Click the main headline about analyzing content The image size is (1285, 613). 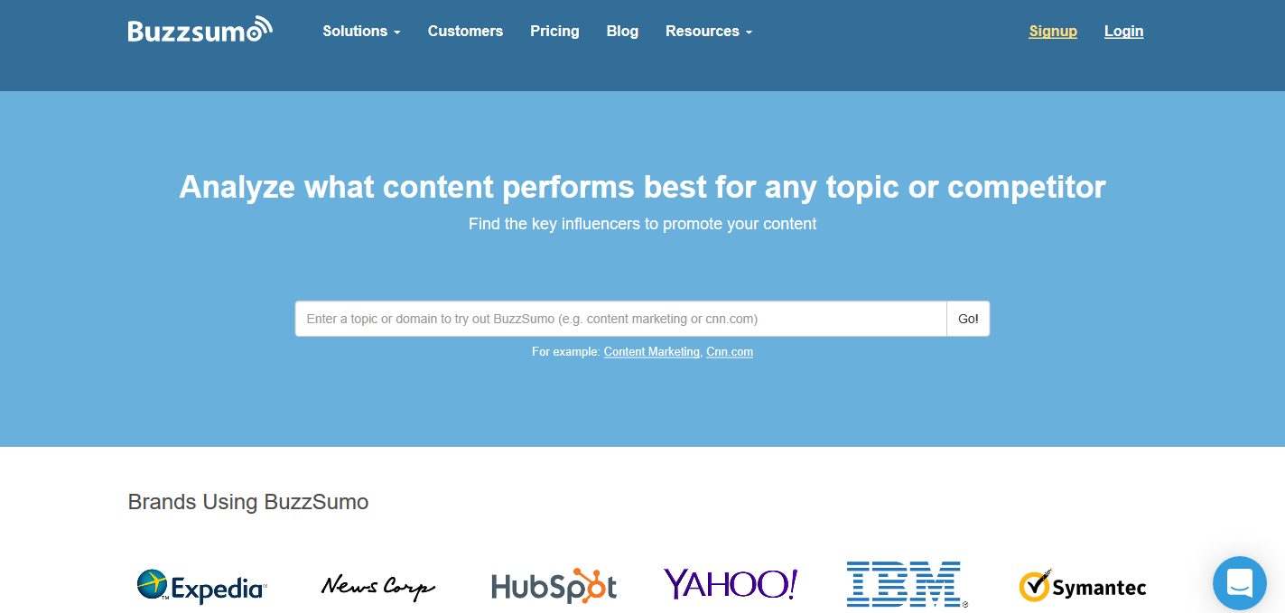pos(642,187)
